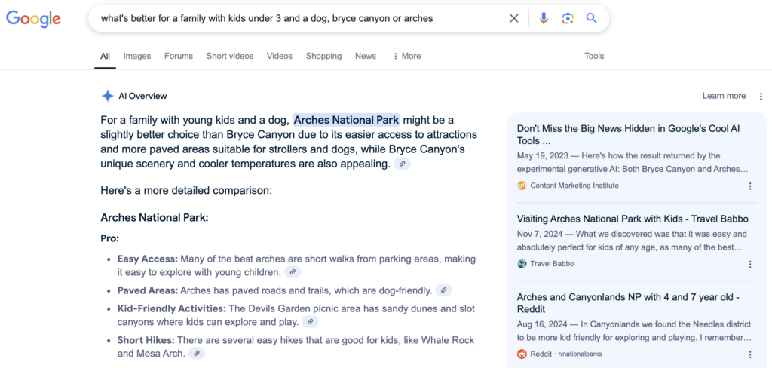Switch to the News tab
The height and width of the screenshot is (368, 772).
366,56
